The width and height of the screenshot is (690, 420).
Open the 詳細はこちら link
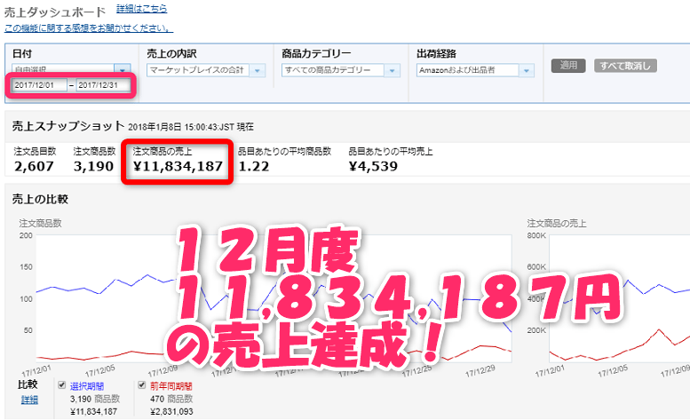141,9
